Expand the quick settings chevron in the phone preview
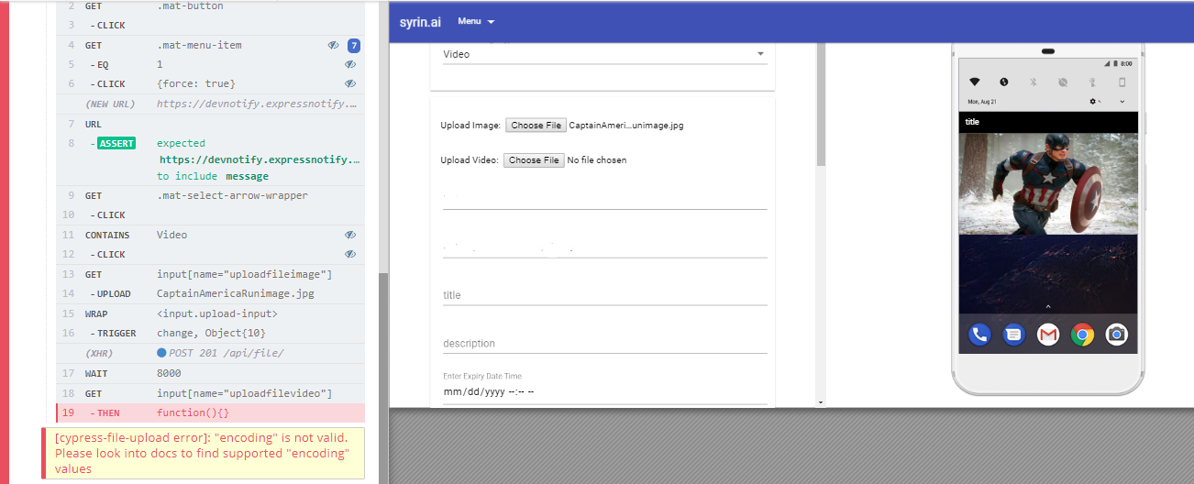1194x484 pixels. coord(1122,101)
